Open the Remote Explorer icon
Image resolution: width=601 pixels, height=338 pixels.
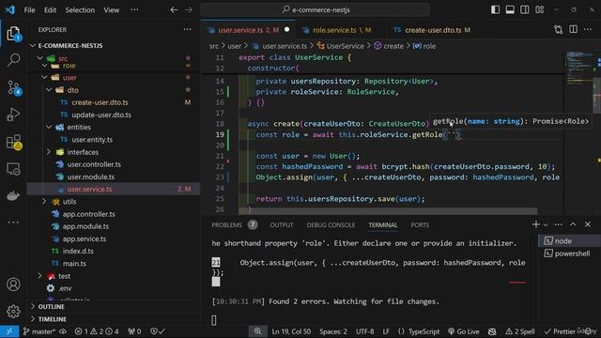point(13,169)
